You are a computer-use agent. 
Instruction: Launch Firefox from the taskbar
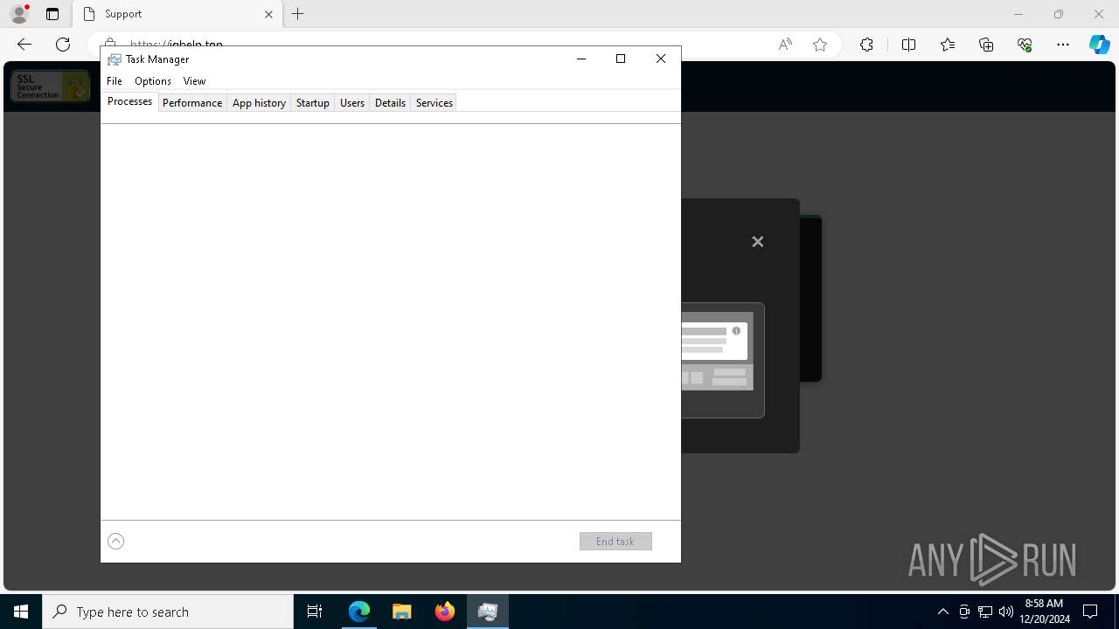[x=445, y=612]
